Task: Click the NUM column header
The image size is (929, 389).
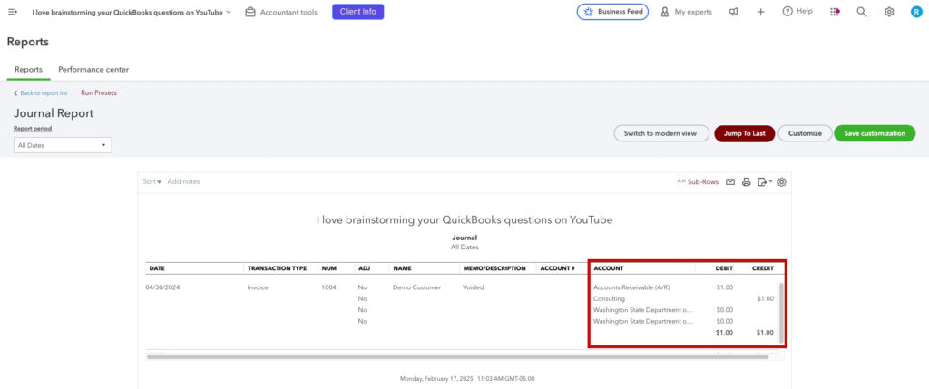Action: click(328, 268)
